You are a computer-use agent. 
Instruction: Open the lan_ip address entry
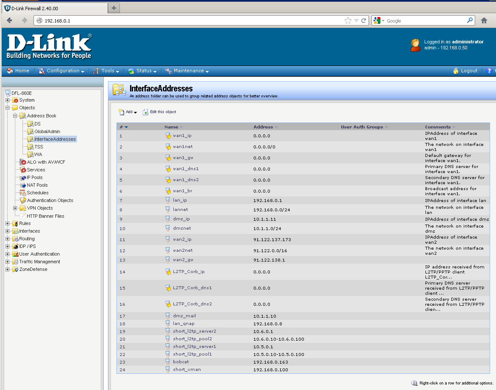point(180,200)
